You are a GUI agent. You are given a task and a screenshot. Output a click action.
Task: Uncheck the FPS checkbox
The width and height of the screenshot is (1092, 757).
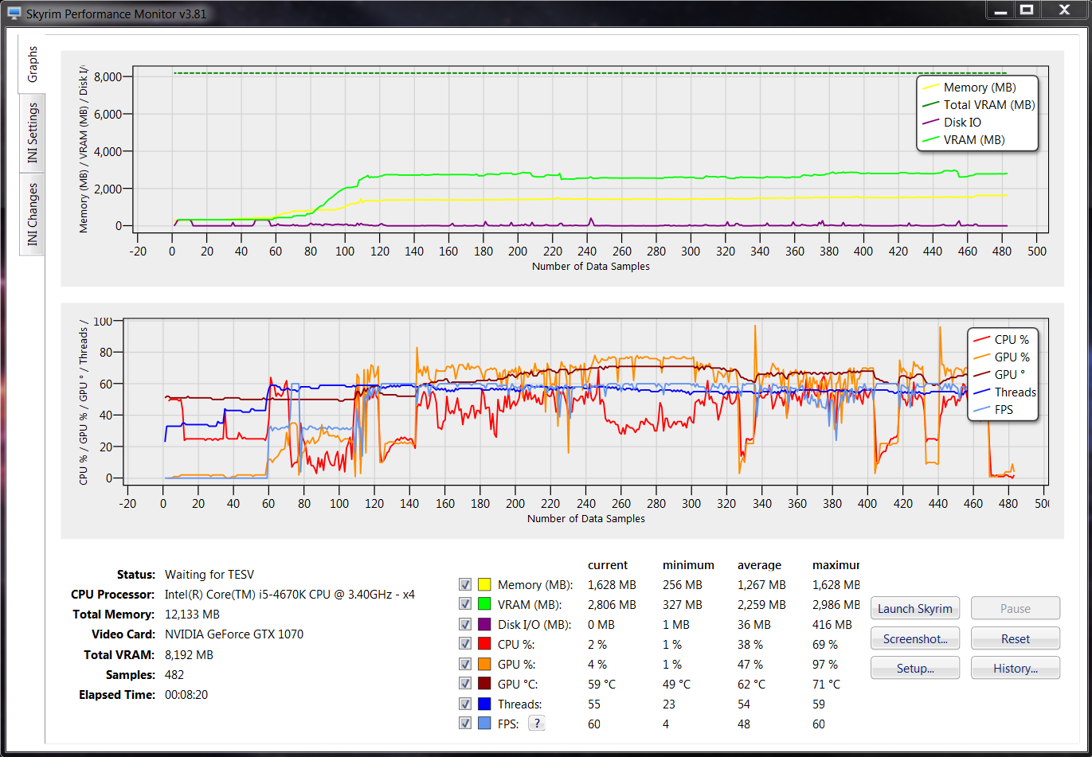coord(465,724)
